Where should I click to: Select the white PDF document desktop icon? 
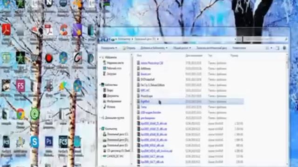point(49,30)
